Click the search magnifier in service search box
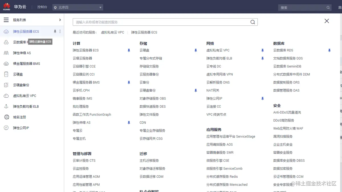The width and height of the screenshot is (342, 192). pos(253,22)
